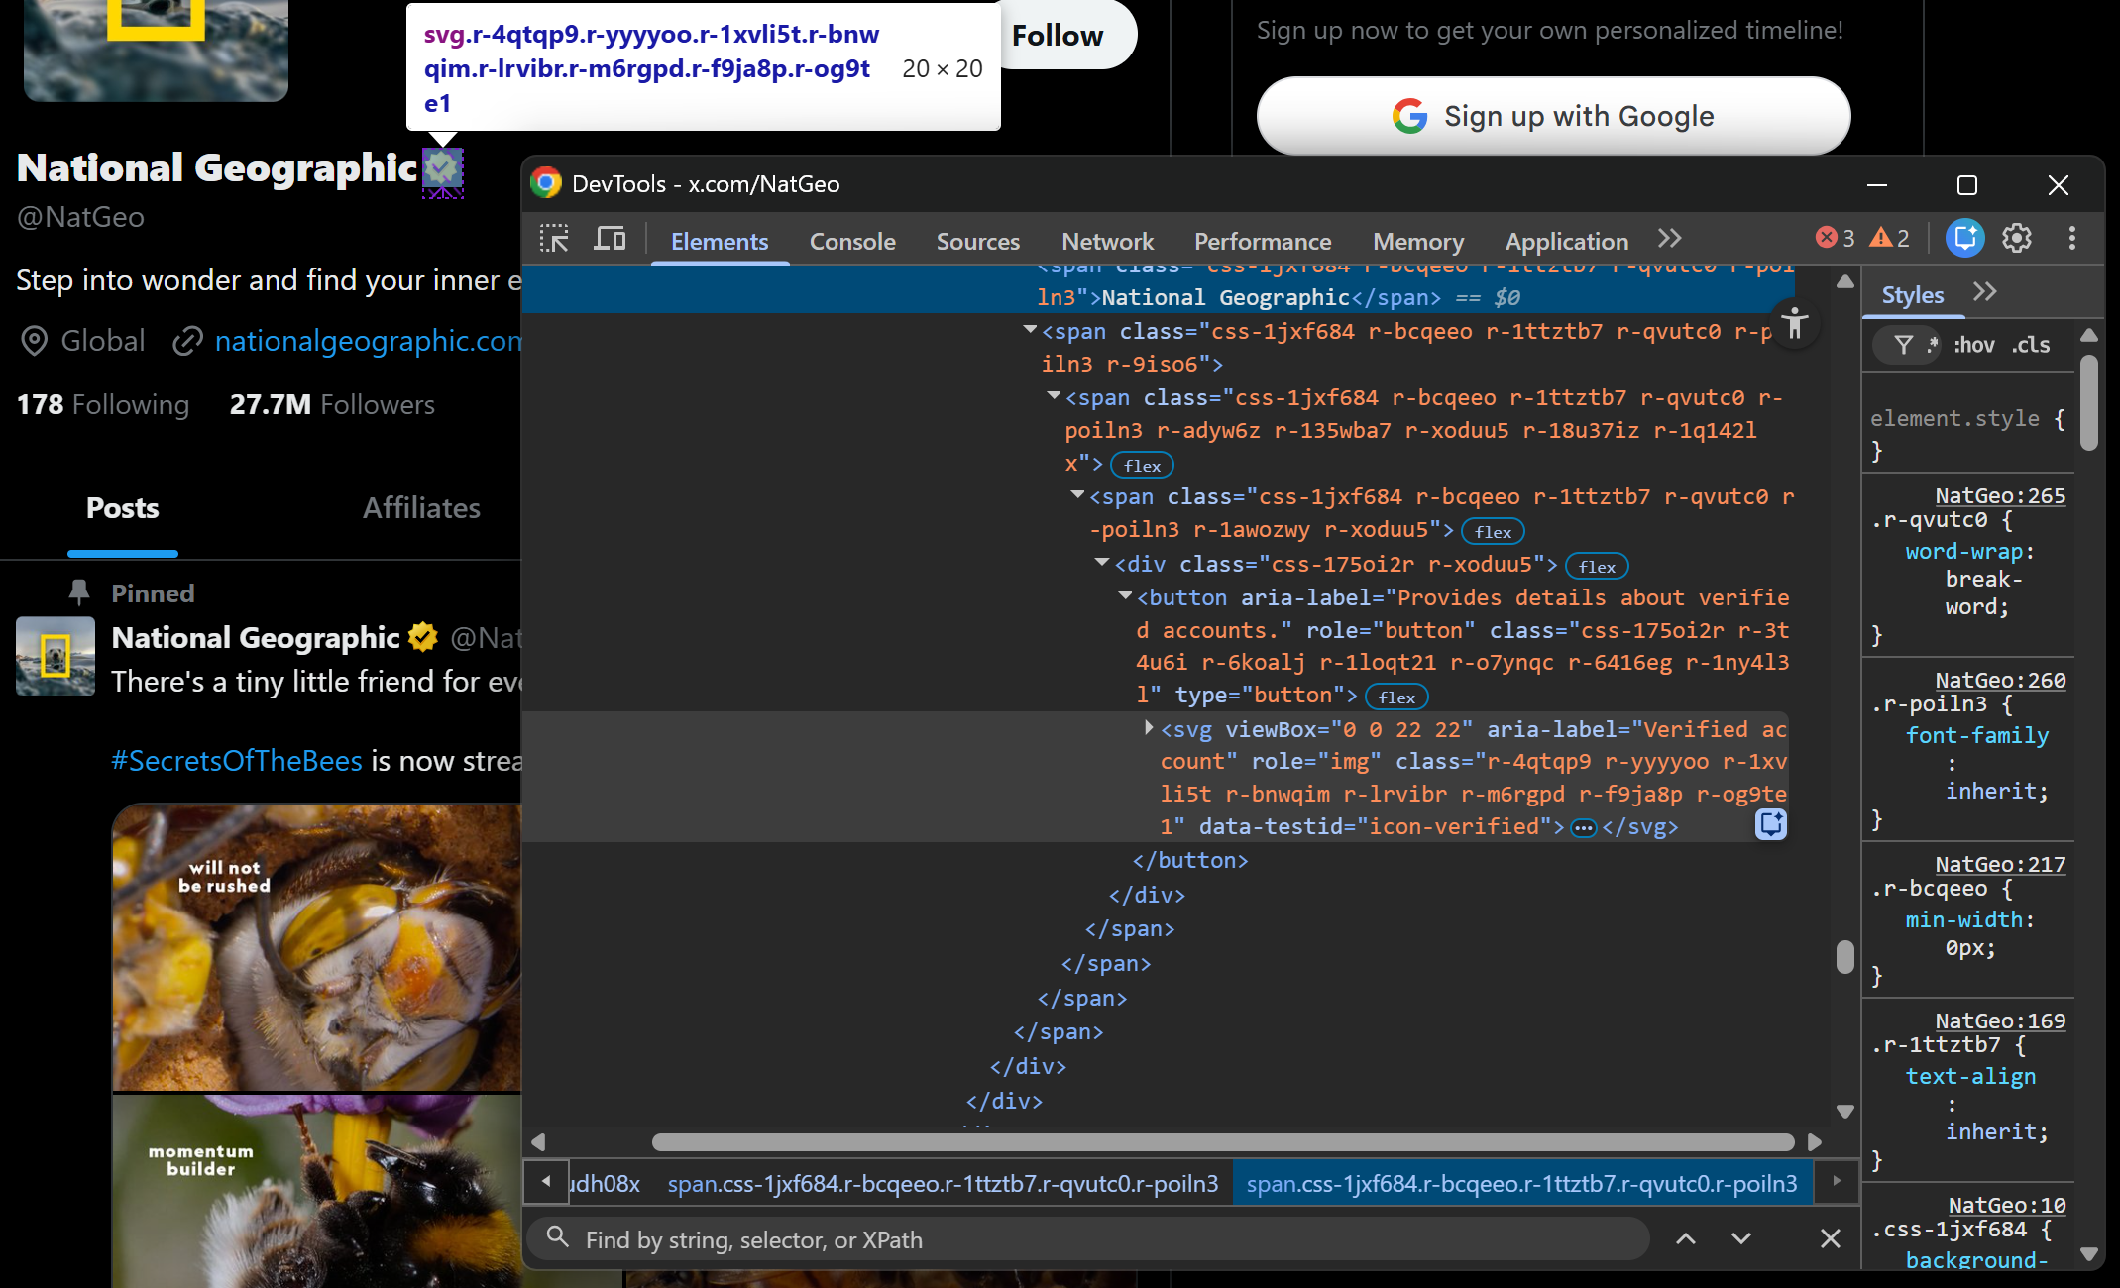Screen dimensions: 2120x1288
Task: Open NatGeo:260 source link in Styles
Action: [2000, 680]
